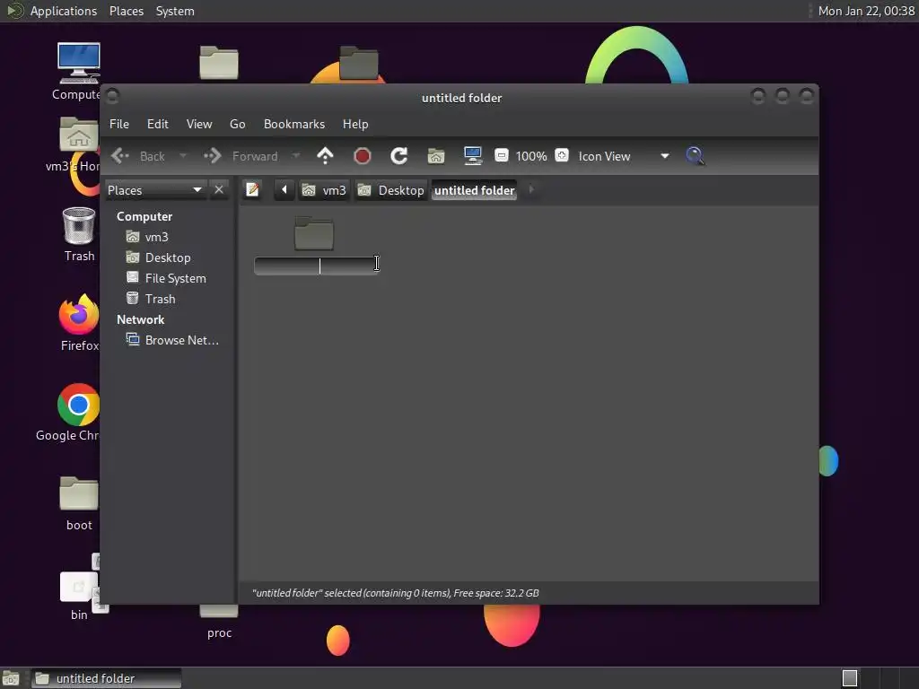Open the Bookmarks menu

tap(294, 124)
